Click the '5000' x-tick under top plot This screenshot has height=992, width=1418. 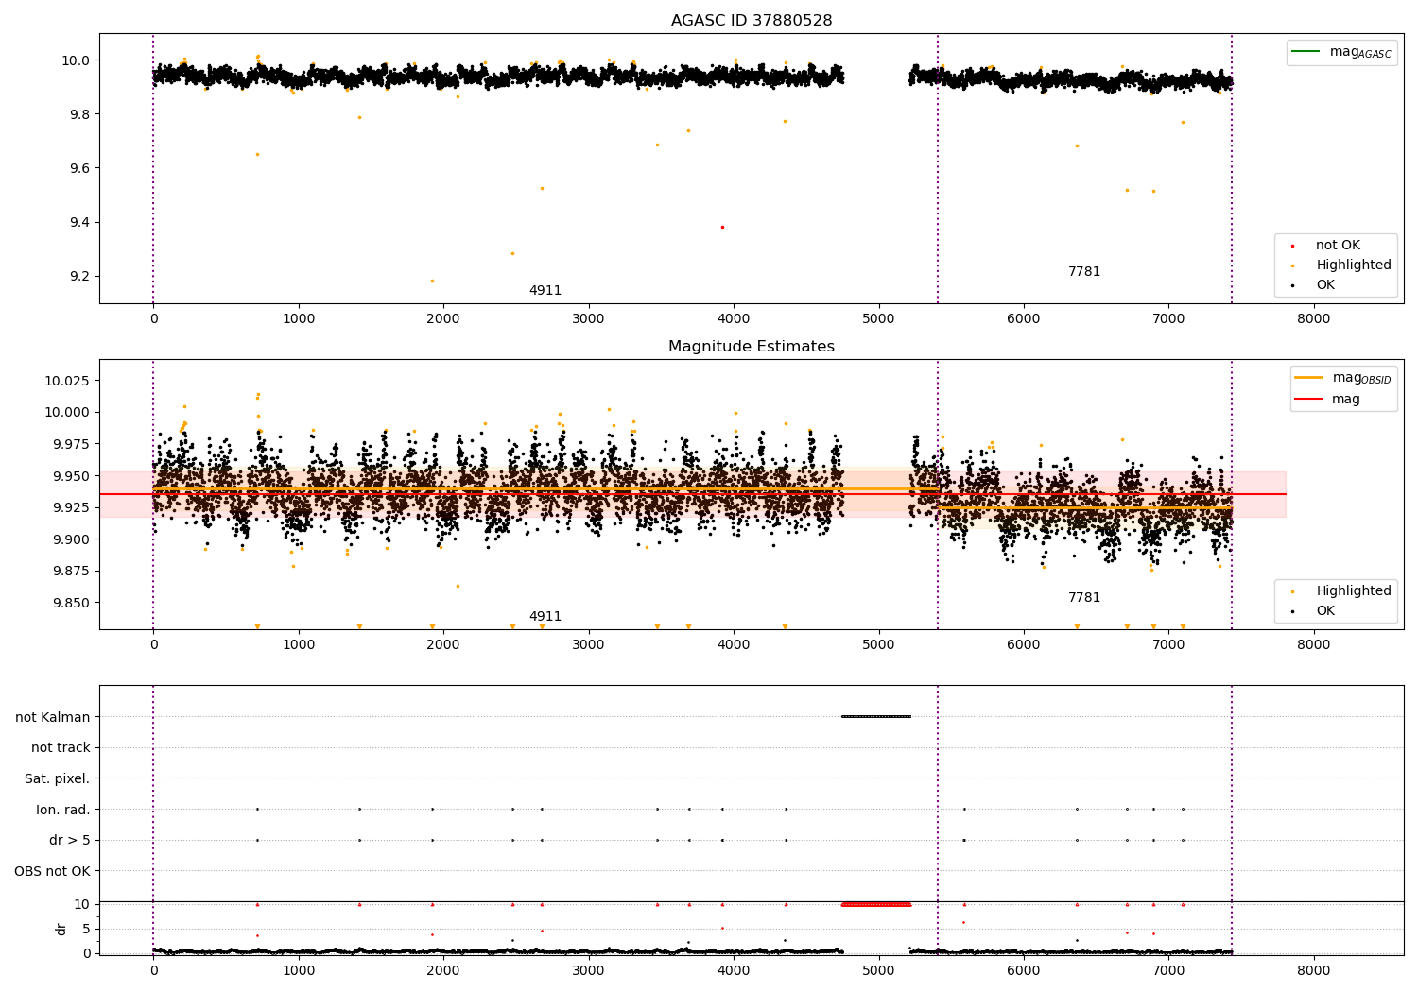click(878, 319)
